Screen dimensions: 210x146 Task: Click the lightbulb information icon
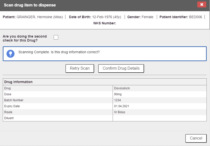pyautogui.click(x=10, y=54)
